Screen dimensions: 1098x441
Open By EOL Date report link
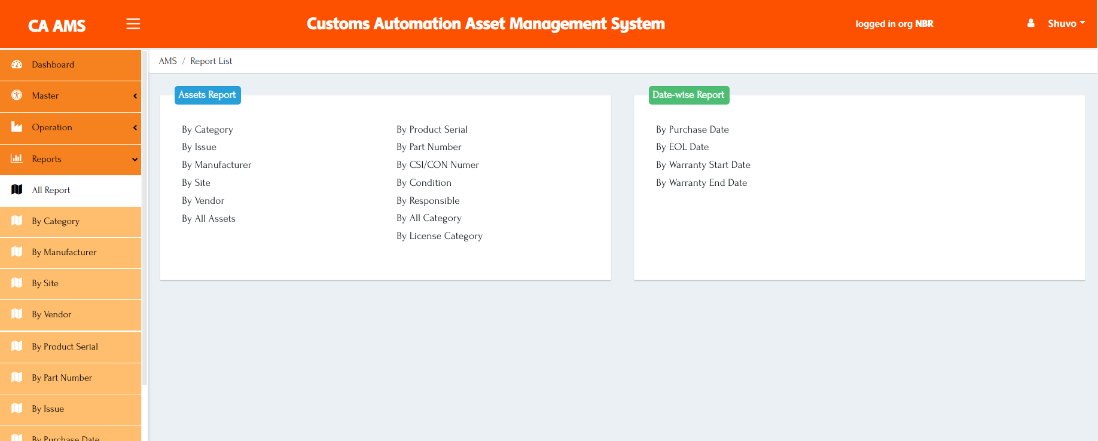click(x=682, y=147)
